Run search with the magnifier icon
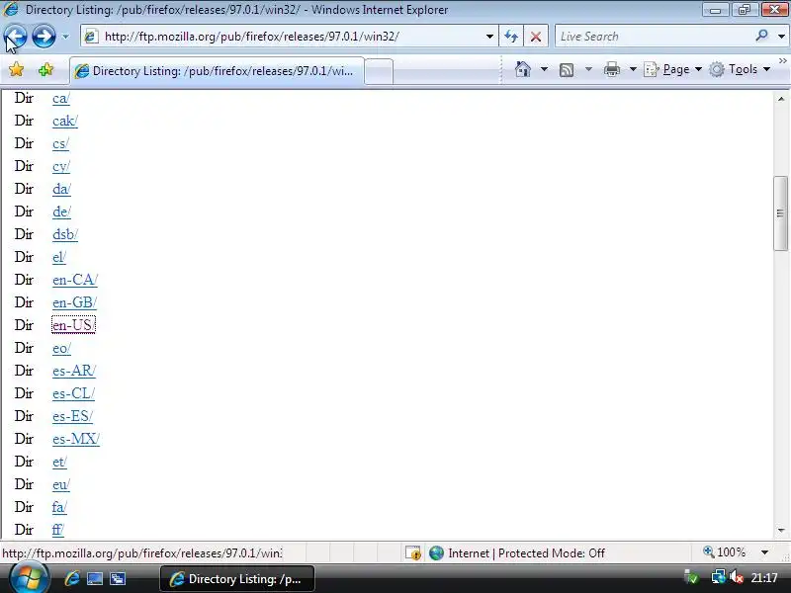Viewport: 791px width, 593px height. coord(761,36)
